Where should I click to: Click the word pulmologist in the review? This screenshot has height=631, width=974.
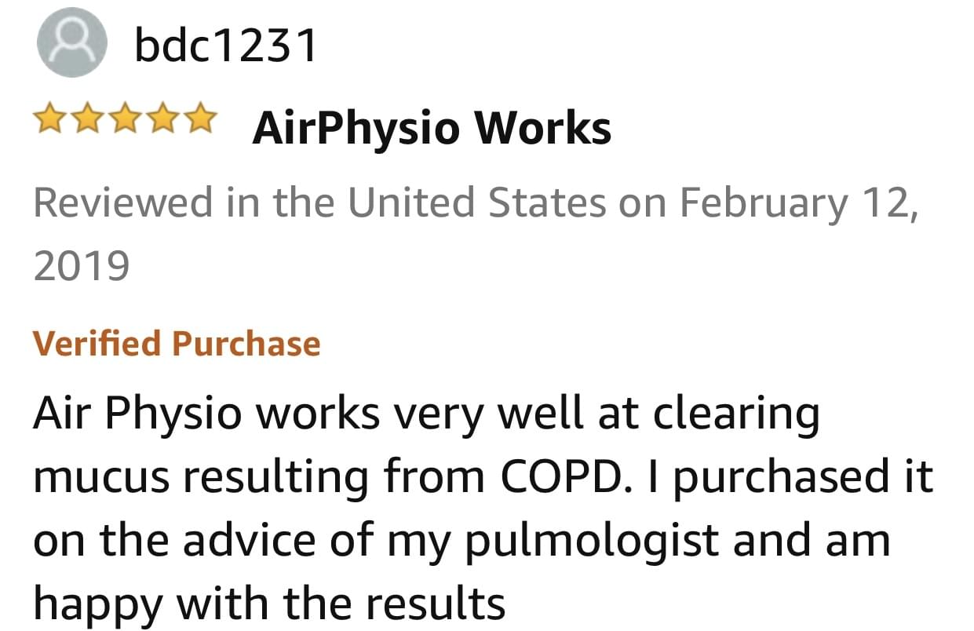click(x=593, y=542)
